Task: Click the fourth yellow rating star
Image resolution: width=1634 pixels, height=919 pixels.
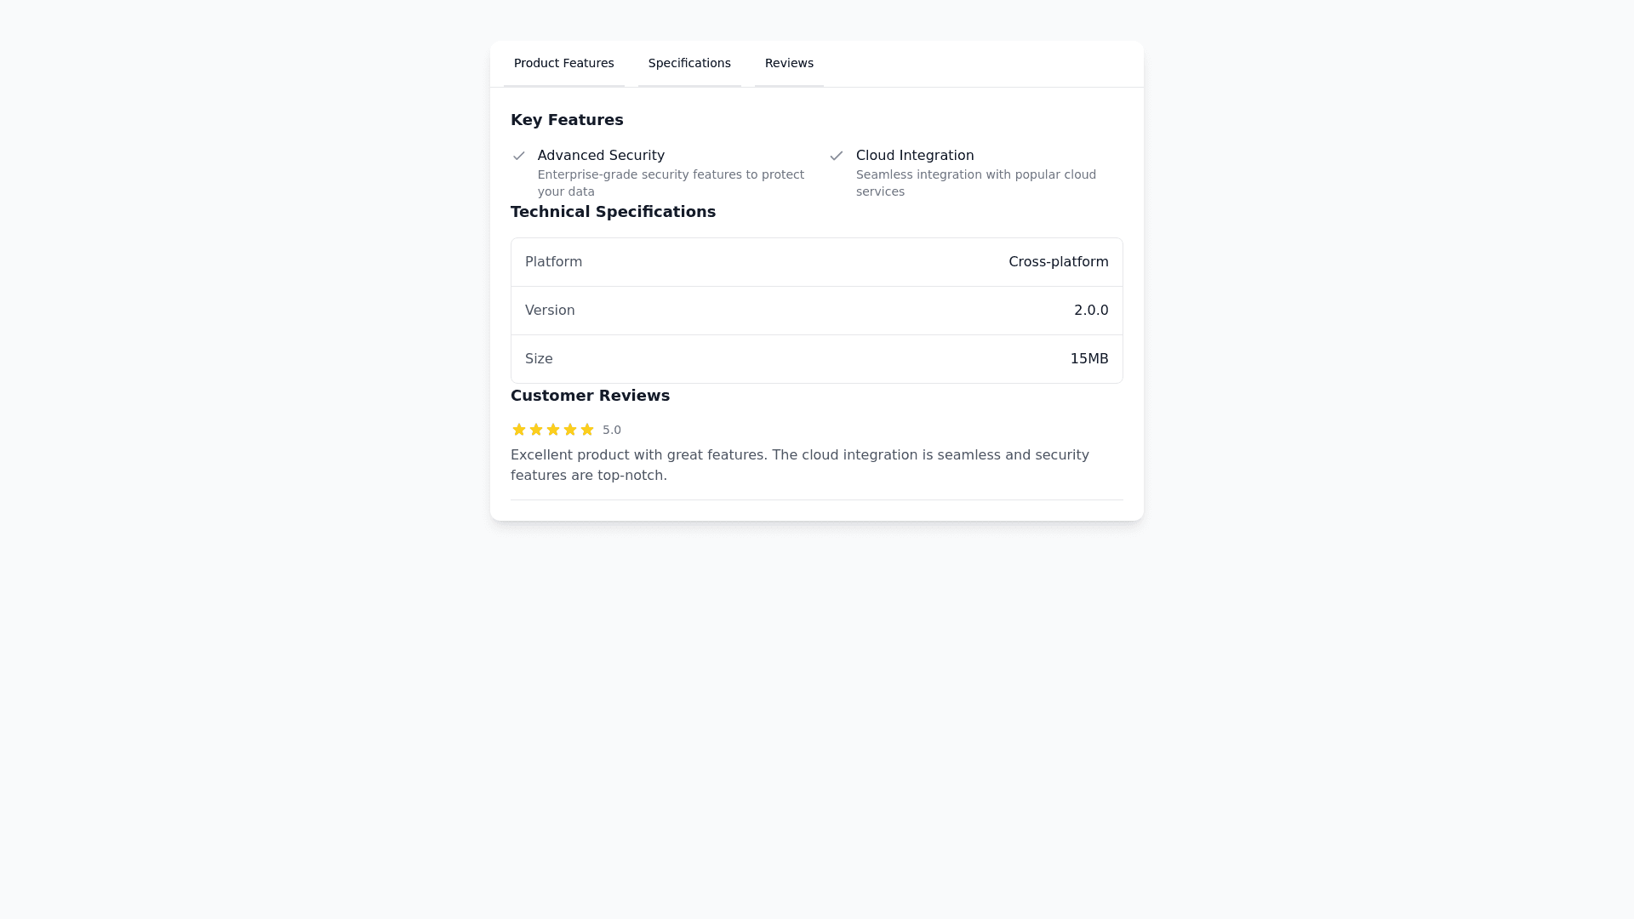Action: (x=570, y=430)
